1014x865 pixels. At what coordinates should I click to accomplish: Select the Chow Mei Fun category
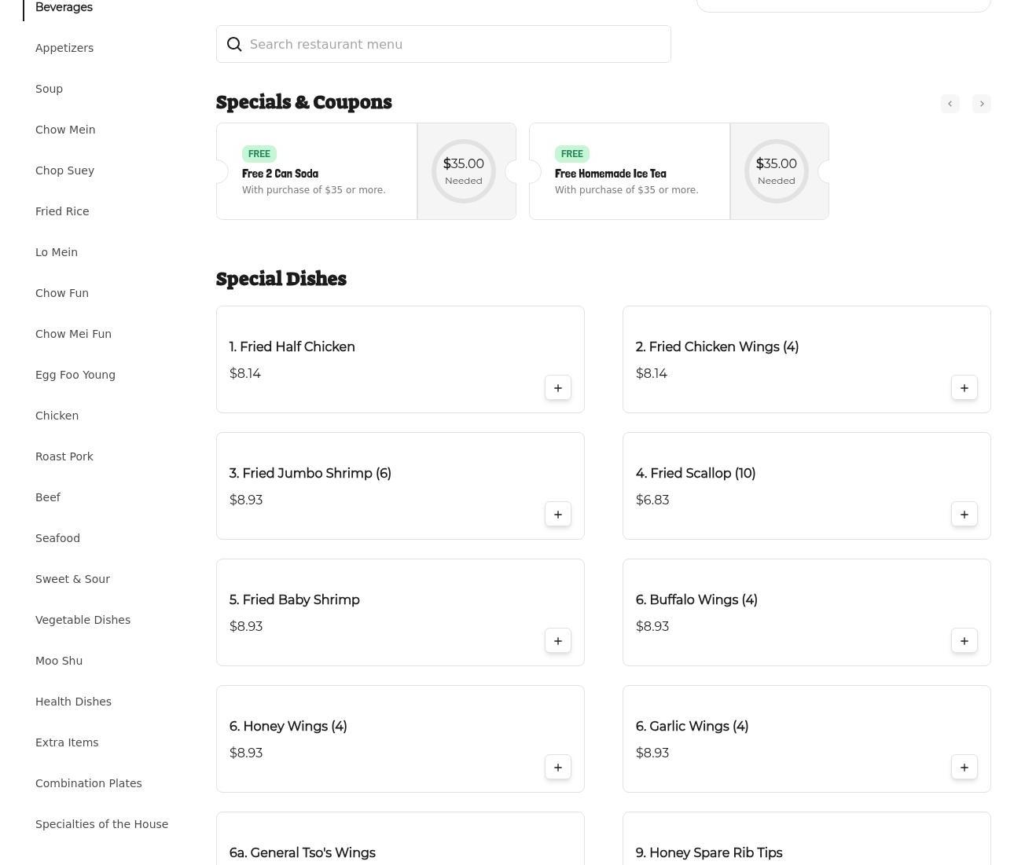[73, 334]
